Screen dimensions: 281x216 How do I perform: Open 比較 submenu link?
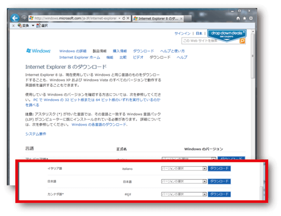tap(123, 57)
